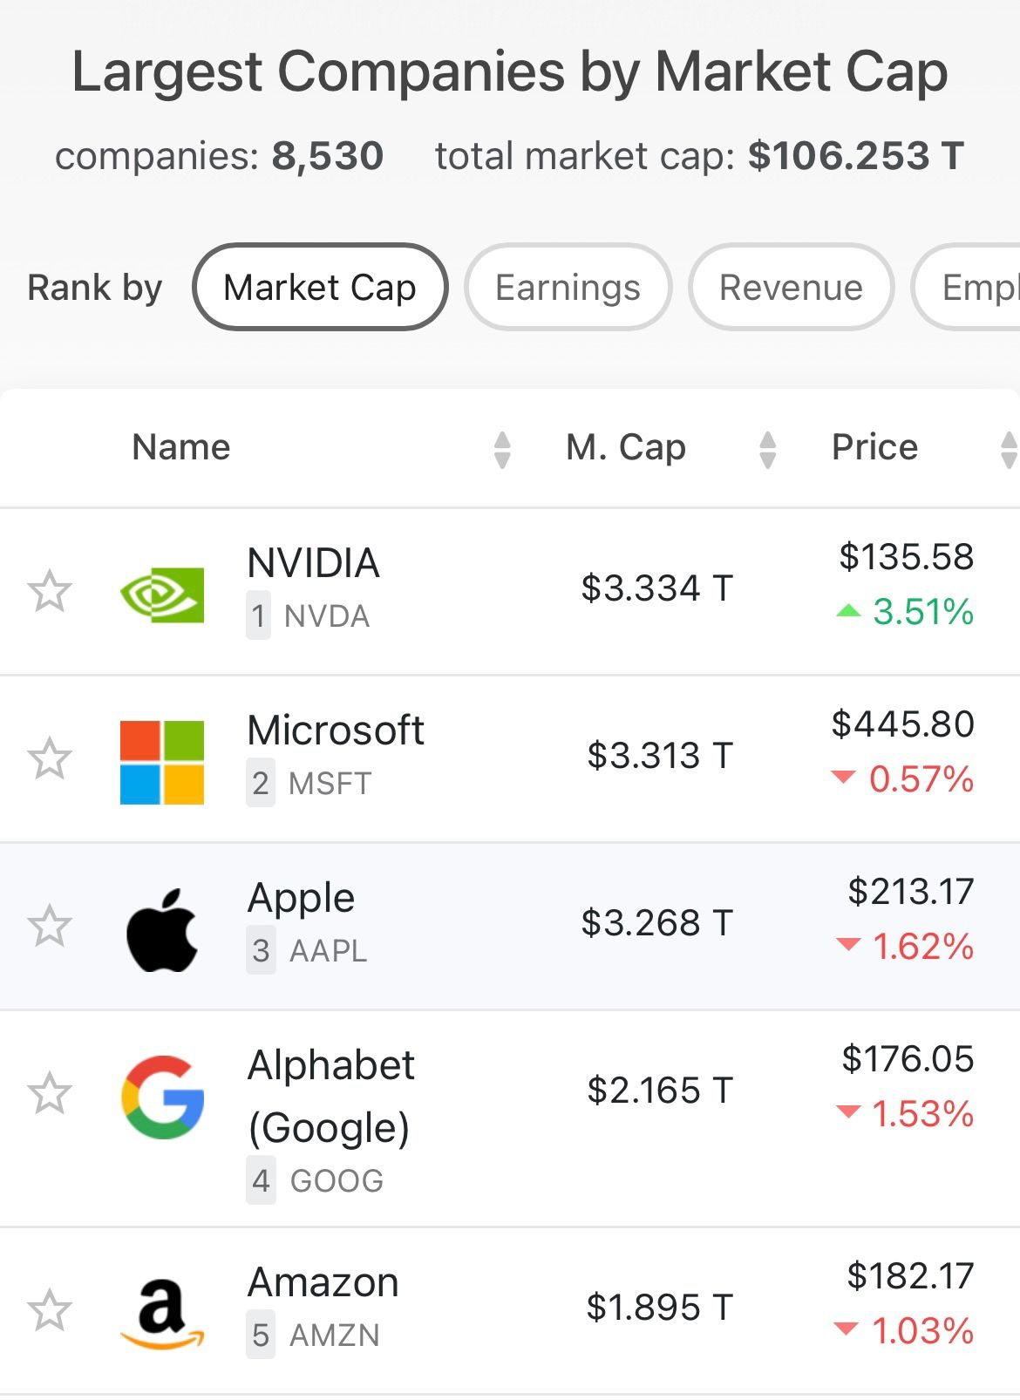Sort by Price using sort arrows
The image size is (1020, 1400).
[1009, 449]
